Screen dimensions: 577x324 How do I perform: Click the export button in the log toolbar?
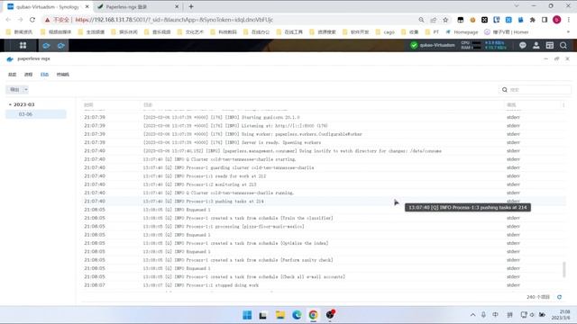14,90
